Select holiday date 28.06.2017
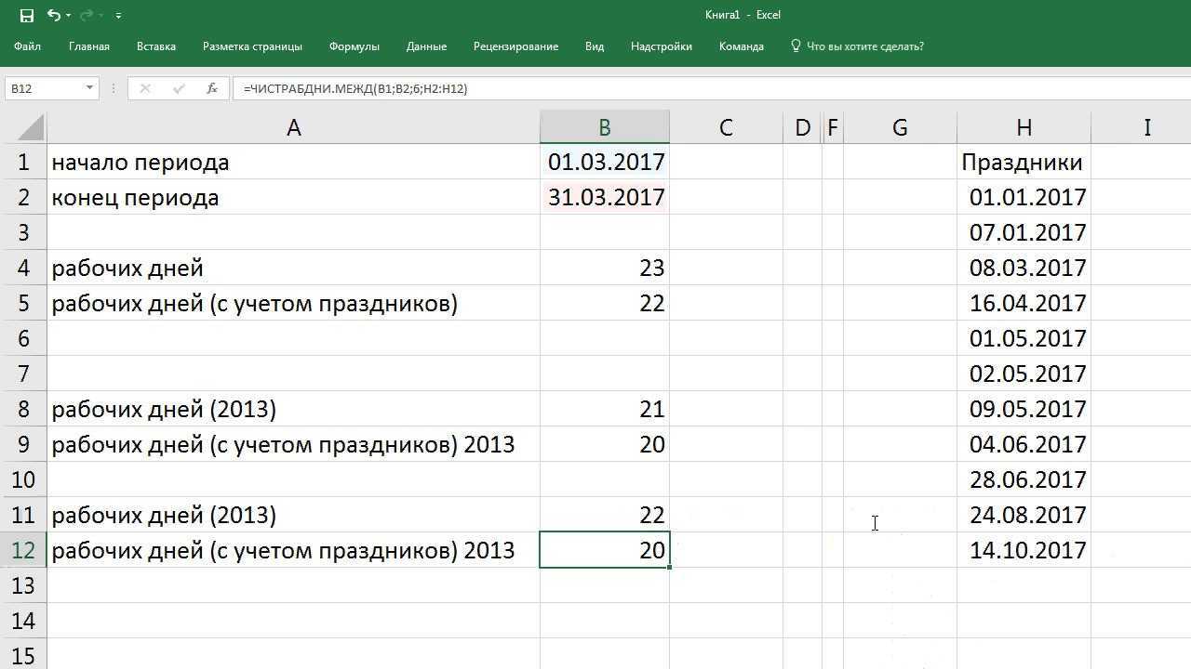 click(1024, 479)
